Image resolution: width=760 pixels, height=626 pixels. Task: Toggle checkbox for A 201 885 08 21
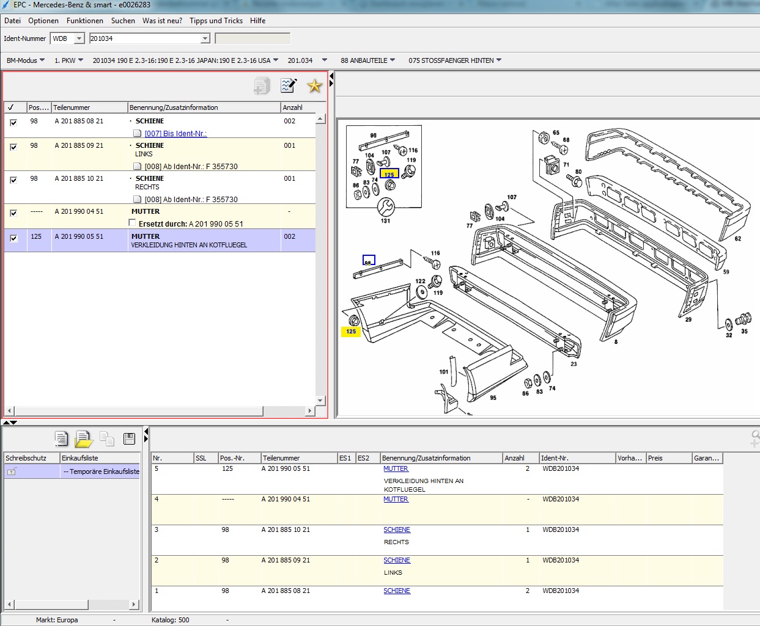pyautogui.click(x=13, y=122)
